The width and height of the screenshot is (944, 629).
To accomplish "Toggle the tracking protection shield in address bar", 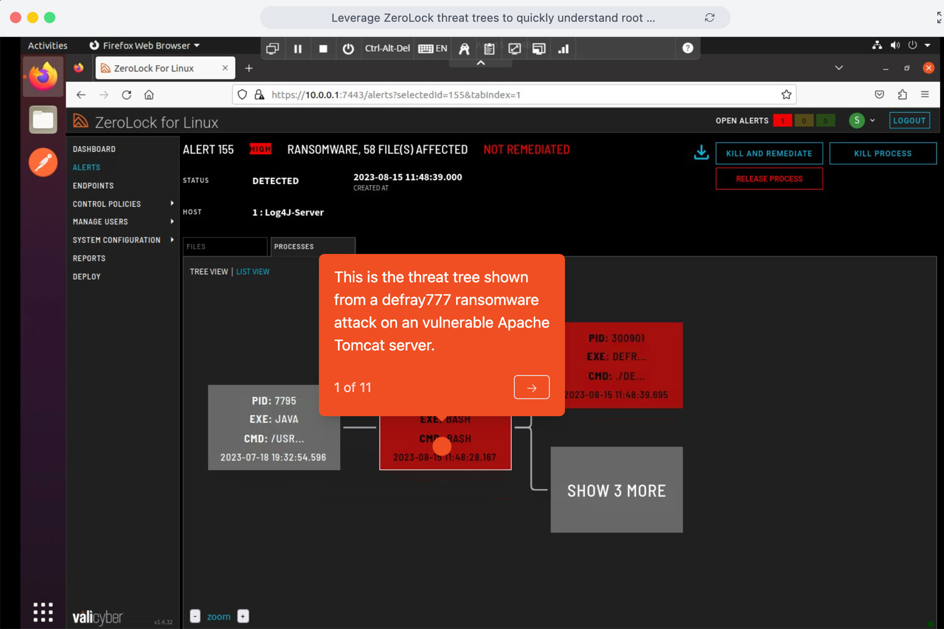I will [242, 94].
